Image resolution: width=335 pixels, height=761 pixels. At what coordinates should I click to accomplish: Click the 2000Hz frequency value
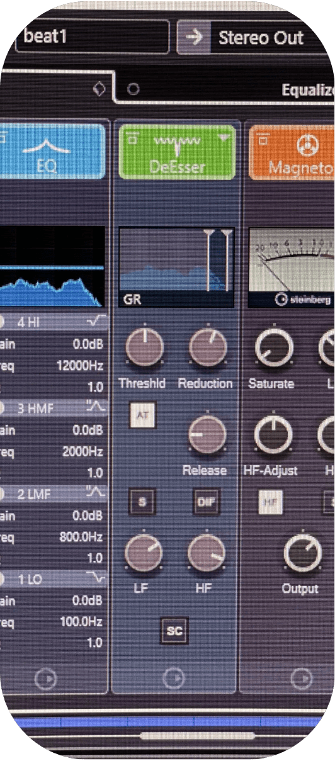click(x=82, y=451)
